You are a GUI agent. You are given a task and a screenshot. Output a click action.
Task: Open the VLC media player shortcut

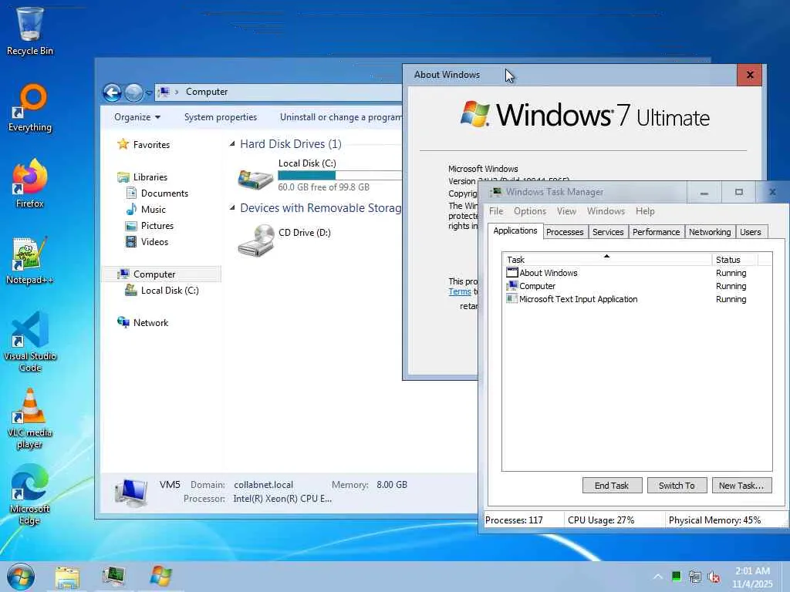[30, 419]
